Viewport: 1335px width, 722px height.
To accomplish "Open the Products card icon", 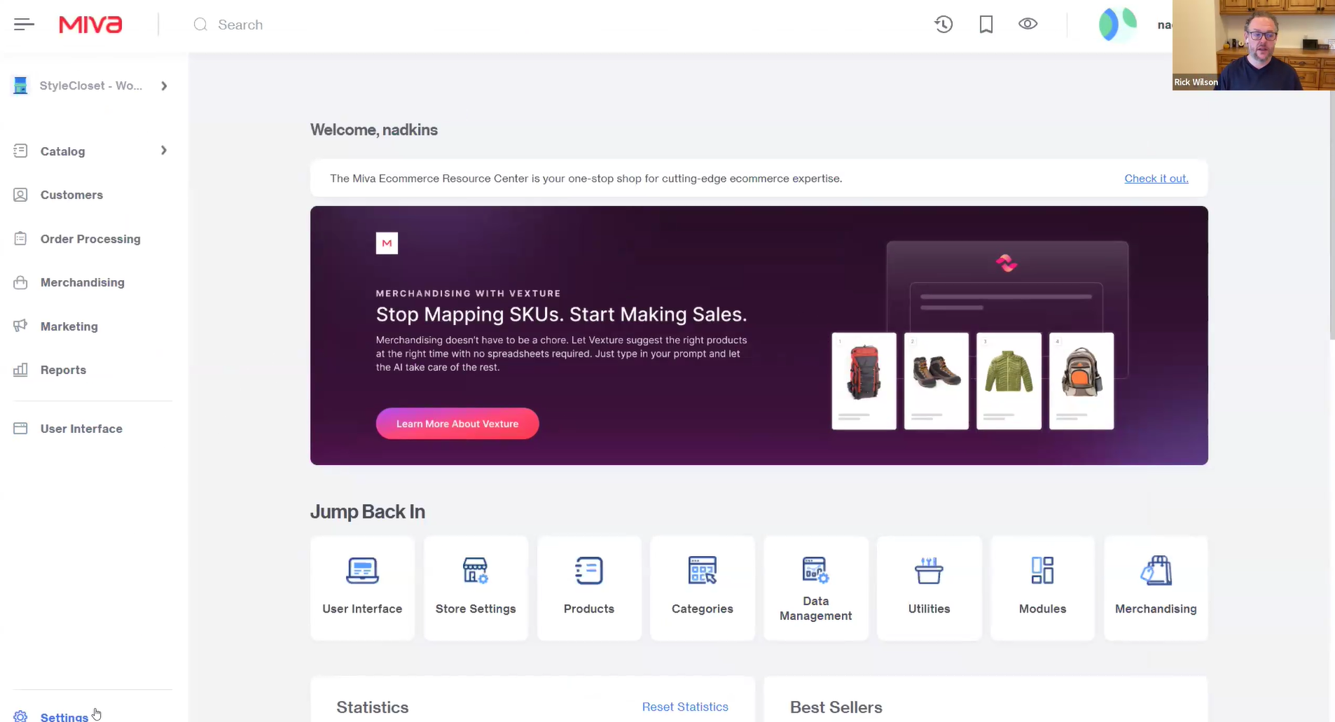I will click(x=589, y=571).
